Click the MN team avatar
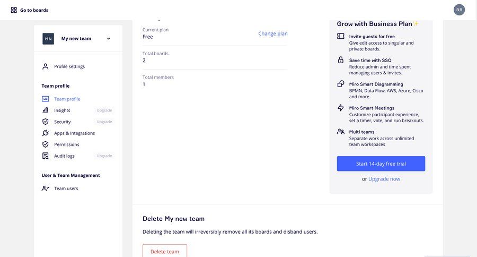 (x=48, y=39)
